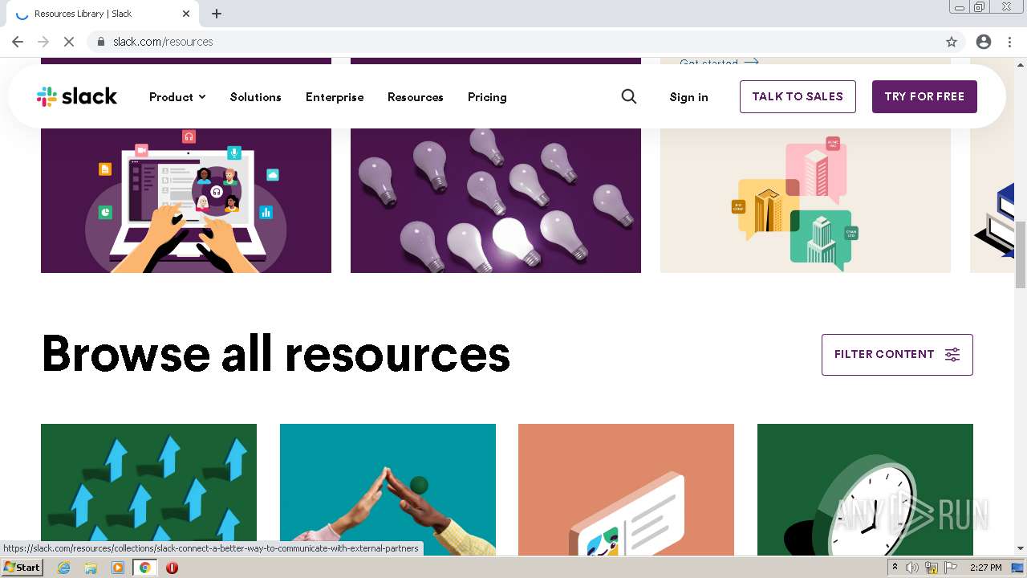Open volume control in system tray
The image size is (1027, 578).
pyautogui.click(x=912, y=568)
